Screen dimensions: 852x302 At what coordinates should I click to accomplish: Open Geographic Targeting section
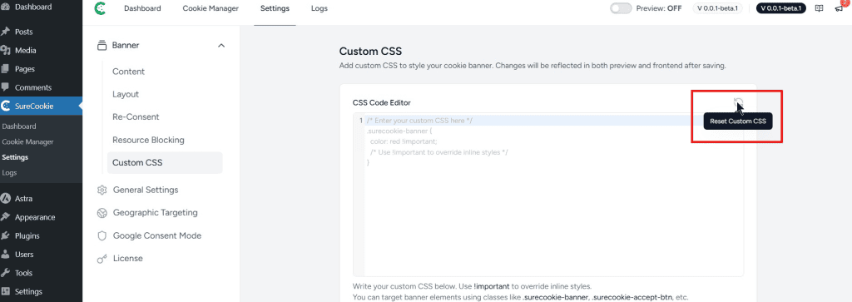[155, 213]
